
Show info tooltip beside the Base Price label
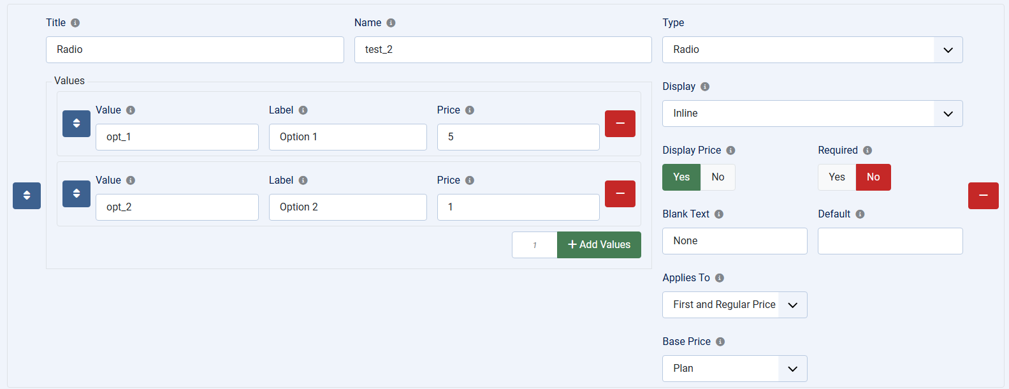720,342
